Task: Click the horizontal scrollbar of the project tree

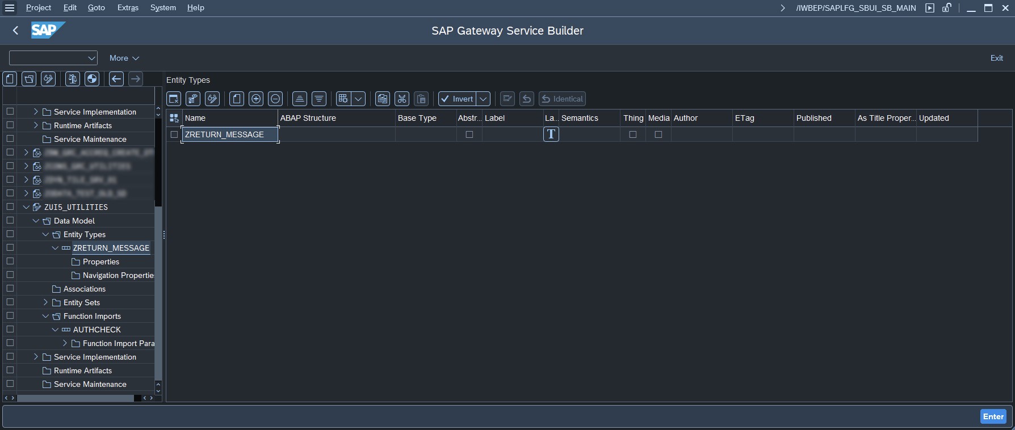Action: pos(76,398)
